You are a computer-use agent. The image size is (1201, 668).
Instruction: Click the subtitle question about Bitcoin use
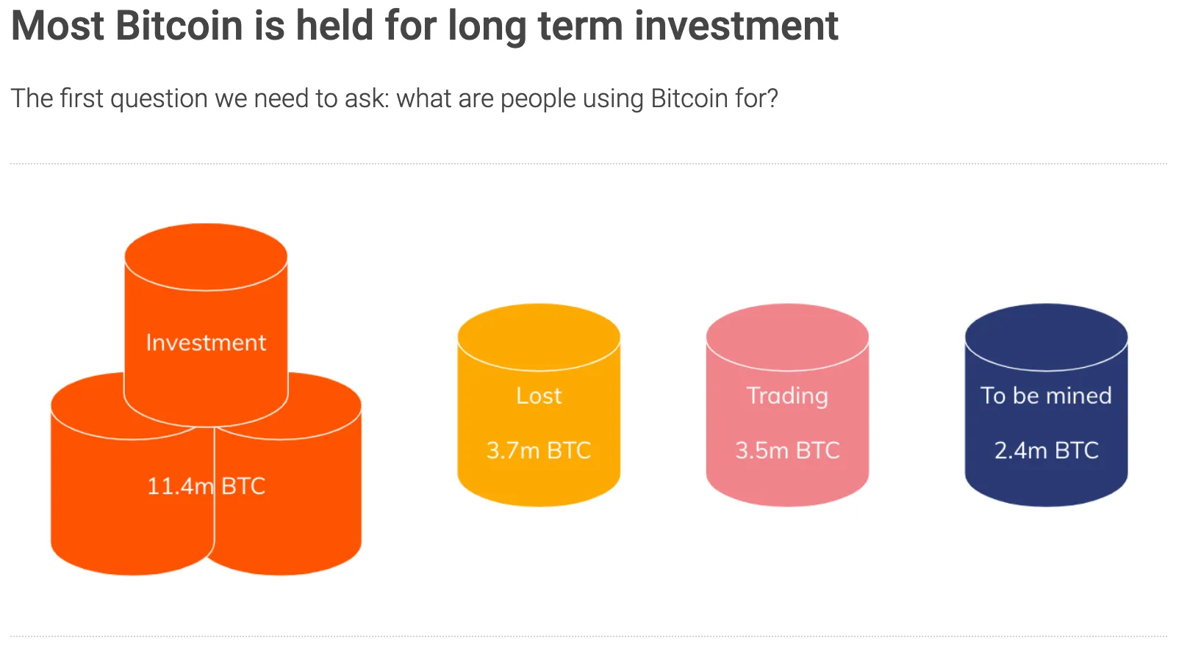tap(394, 98)
